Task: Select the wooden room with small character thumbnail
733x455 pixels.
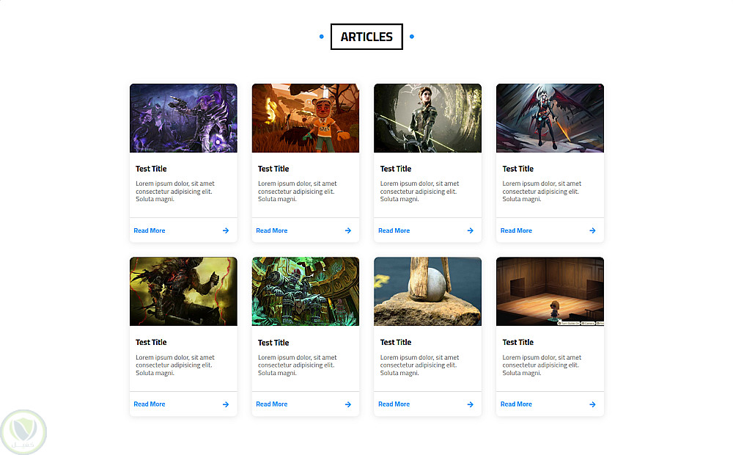Action: [x=550, y=291]
